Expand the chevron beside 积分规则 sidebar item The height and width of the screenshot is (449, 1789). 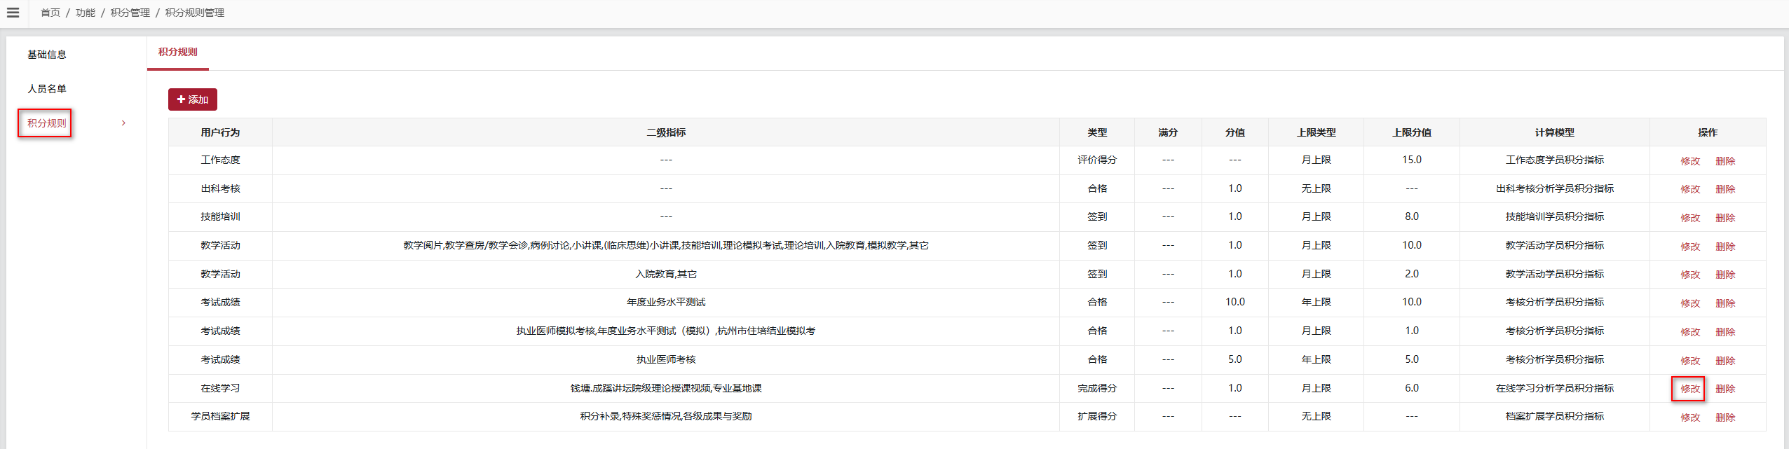click(124, 123)
